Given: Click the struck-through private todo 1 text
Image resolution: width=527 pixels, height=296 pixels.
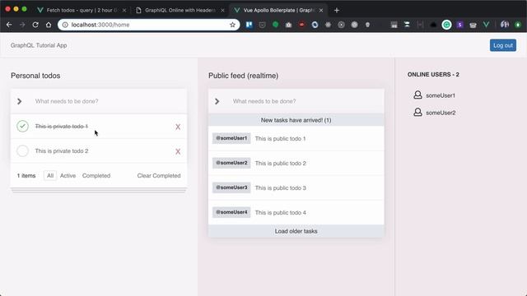Looking at the screenshot, I should [62, 126].
